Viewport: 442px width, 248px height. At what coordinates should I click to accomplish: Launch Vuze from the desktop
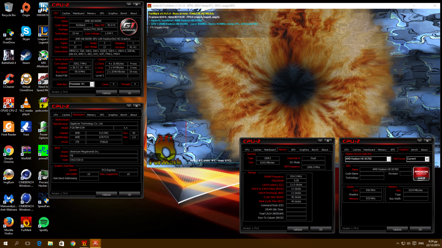tap(26, 129)
